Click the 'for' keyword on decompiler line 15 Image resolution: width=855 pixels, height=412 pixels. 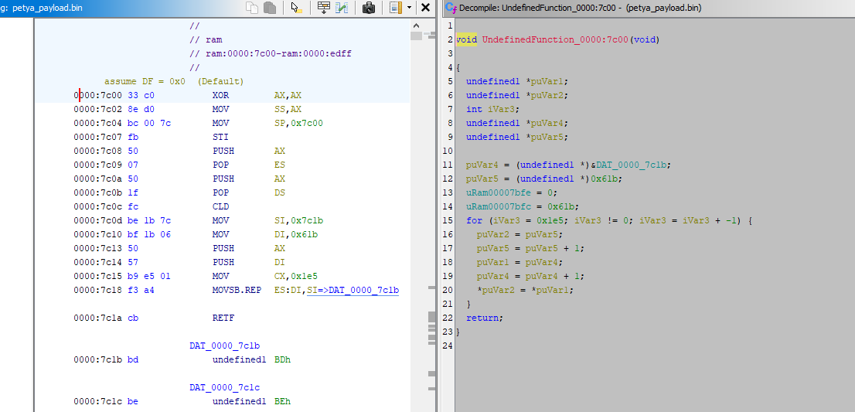(473, 220)
